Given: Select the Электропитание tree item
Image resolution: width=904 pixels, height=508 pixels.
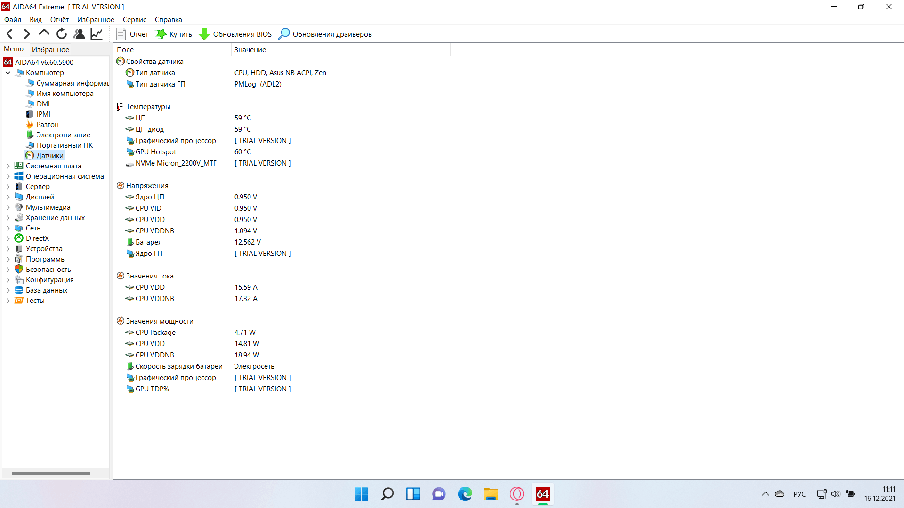Looking at the screenshot, I should 58,135.
